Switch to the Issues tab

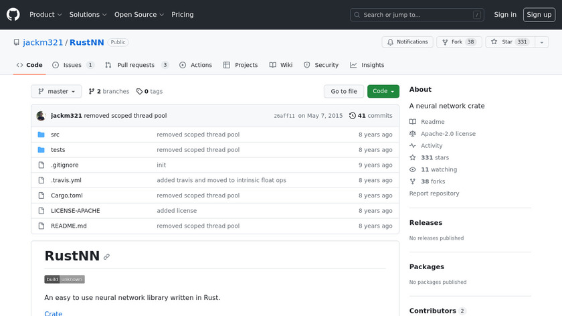[x=73, y=65]
